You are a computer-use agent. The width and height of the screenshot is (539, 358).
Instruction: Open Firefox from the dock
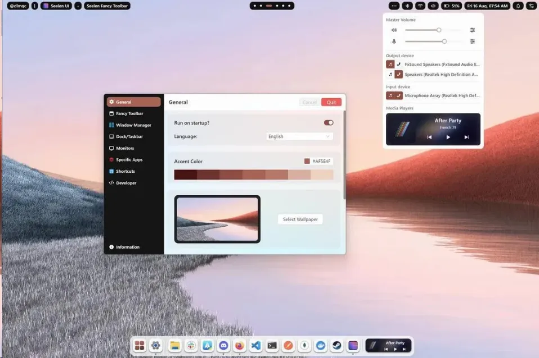click(x=240, y=346)
